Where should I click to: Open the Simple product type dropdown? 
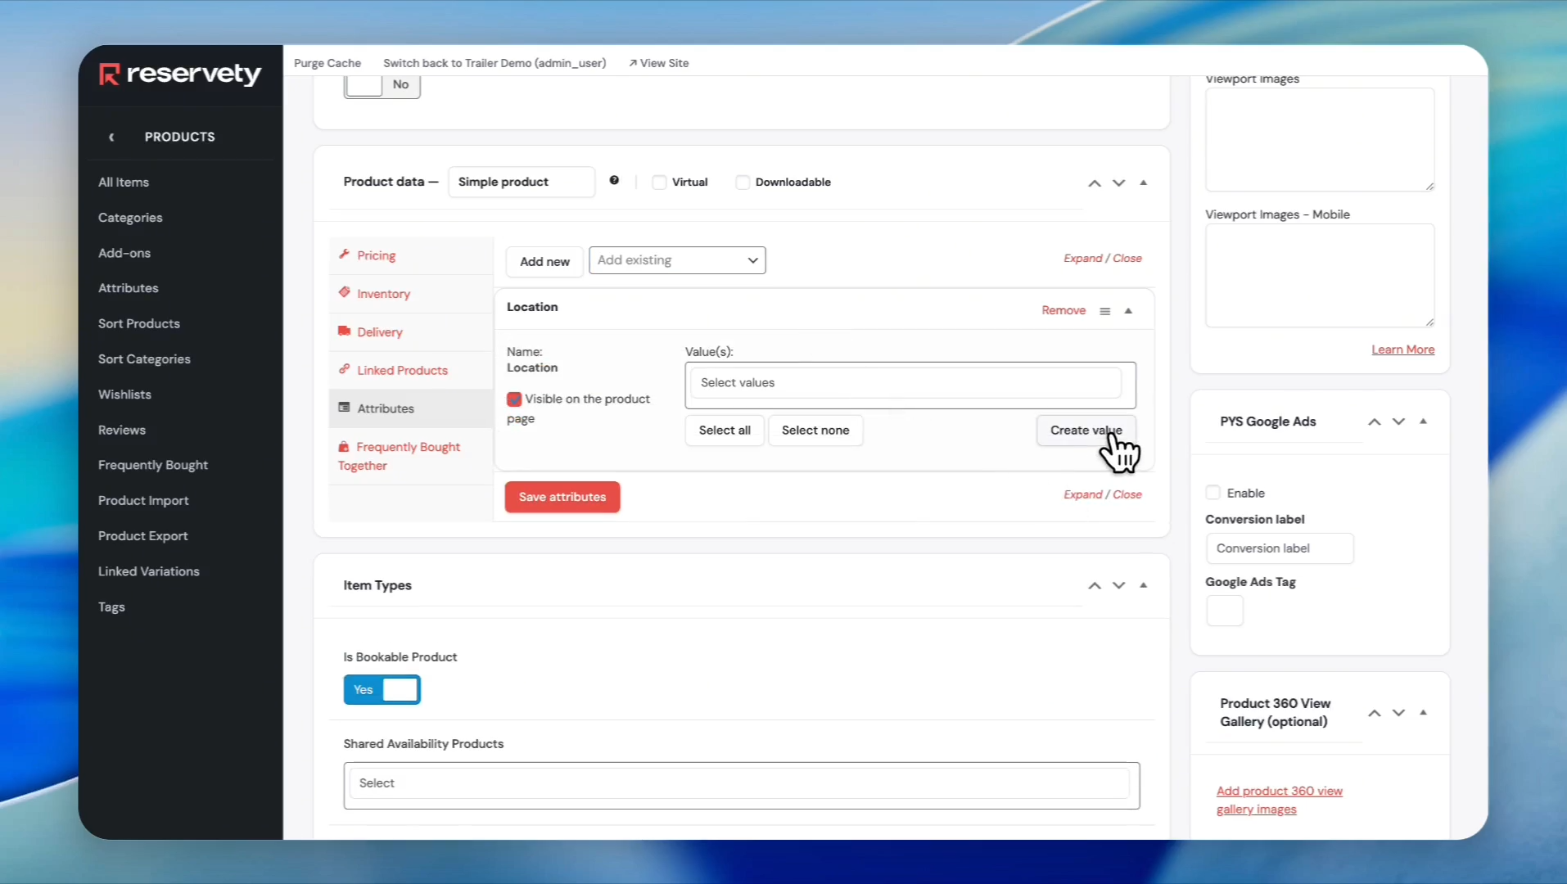[x=522, y=182]
